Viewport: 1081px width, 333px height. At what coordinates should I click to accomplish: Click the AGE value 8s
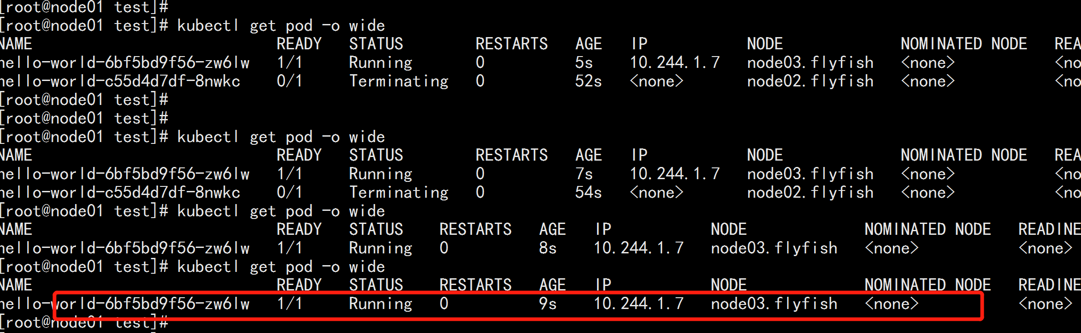click(548, 248)
